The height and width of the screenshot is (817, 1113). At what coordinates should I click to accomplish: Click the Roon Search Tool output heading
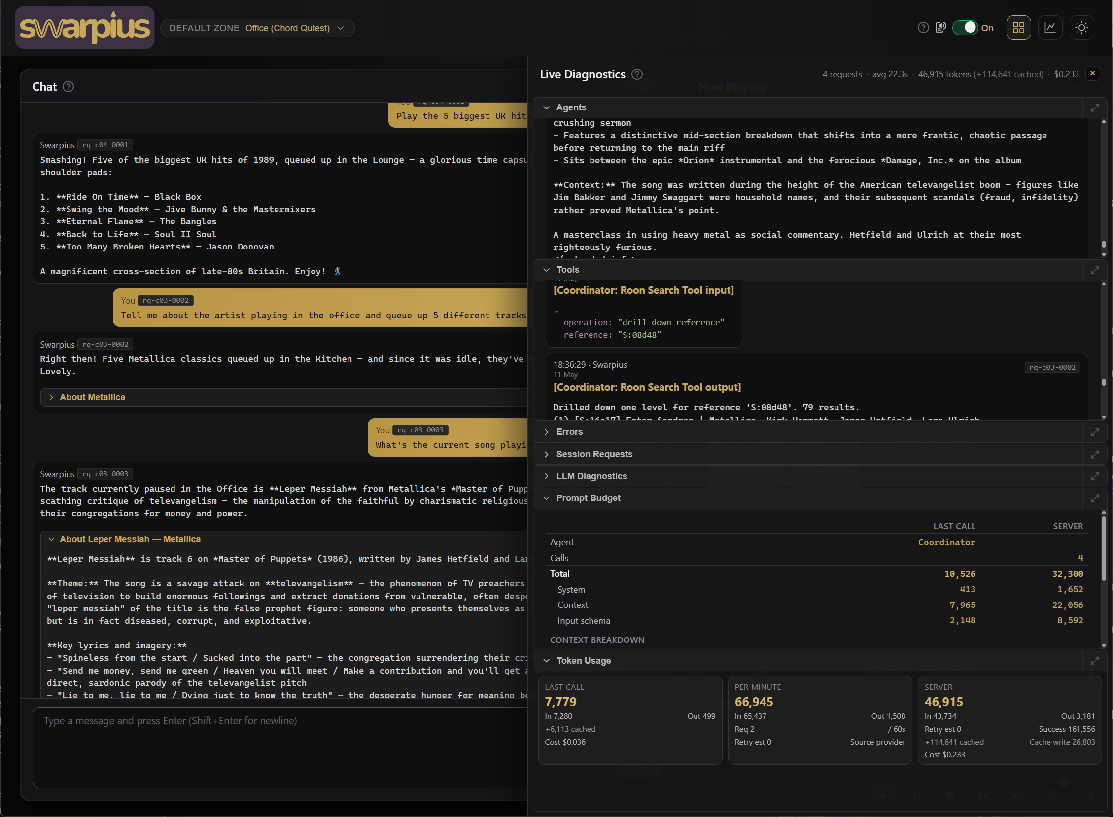[x=647, y=387]
